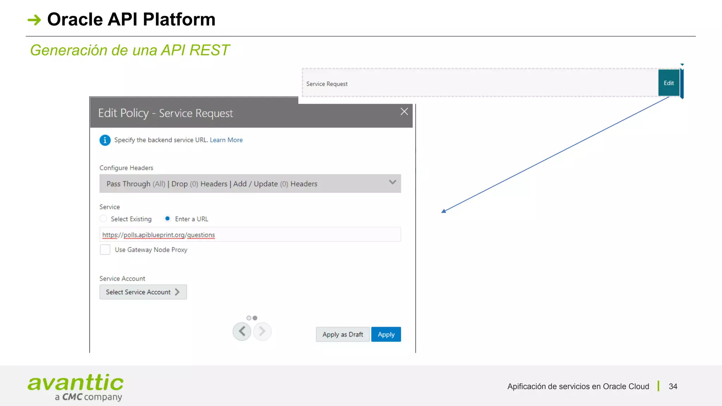
Task: Select the first page indicator dot
Action: 249,318
